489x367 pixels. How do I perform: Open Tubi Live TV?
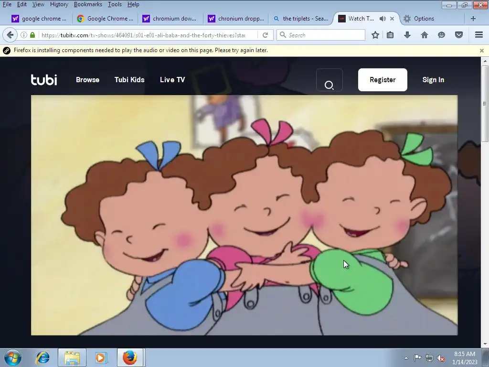click(x=172, y=80)
